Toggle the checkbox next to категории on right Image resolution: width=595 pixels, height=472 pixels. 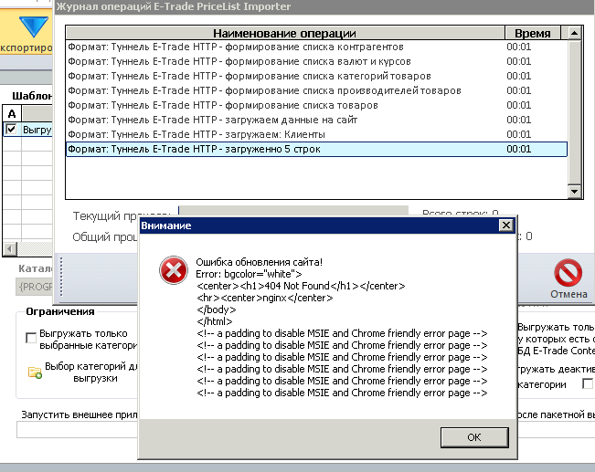588,383
